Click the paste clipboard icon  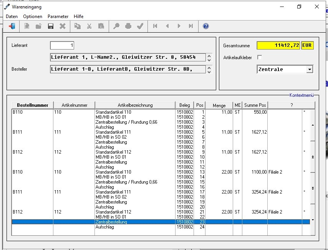[101, 26]
